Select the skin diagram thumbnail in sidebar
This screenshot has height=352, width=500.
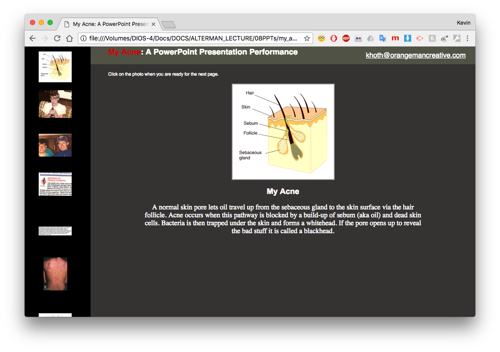point(55,67)
